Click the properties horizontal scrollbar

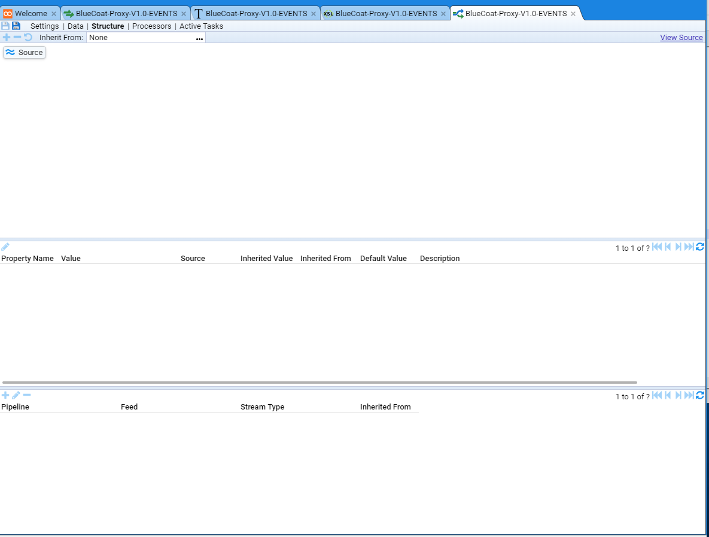tap(319, 383)
